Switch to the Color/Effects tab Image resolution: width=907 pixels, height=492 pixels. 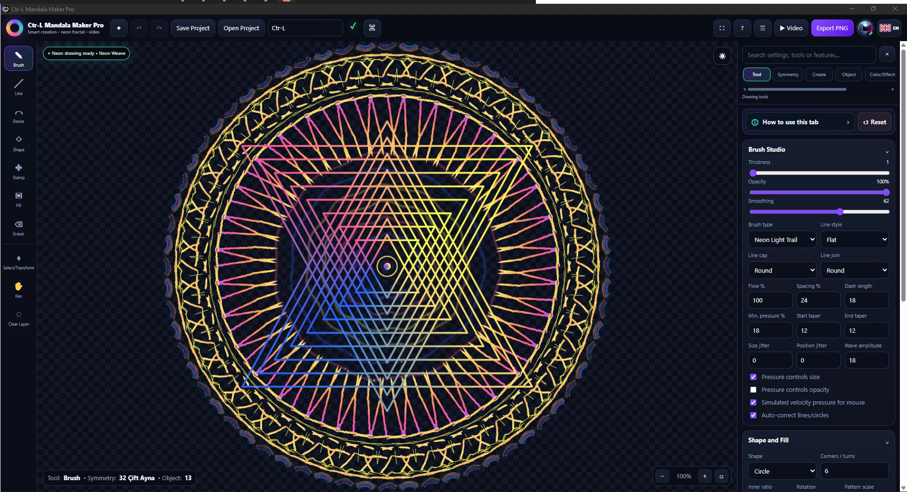881,74
